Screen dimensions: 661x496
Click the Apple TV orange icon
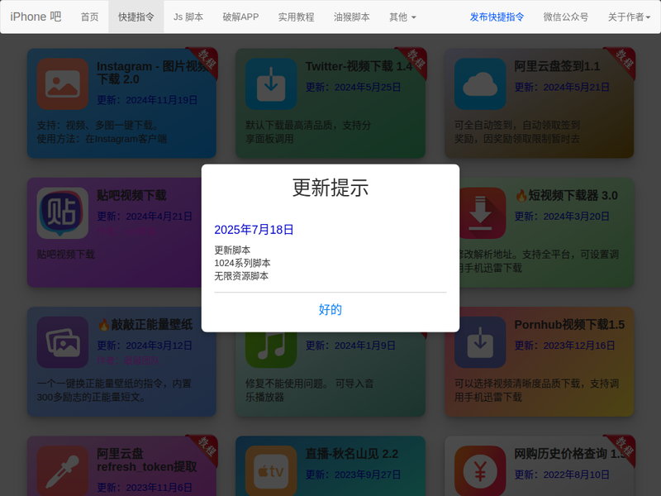click(271, 470)
